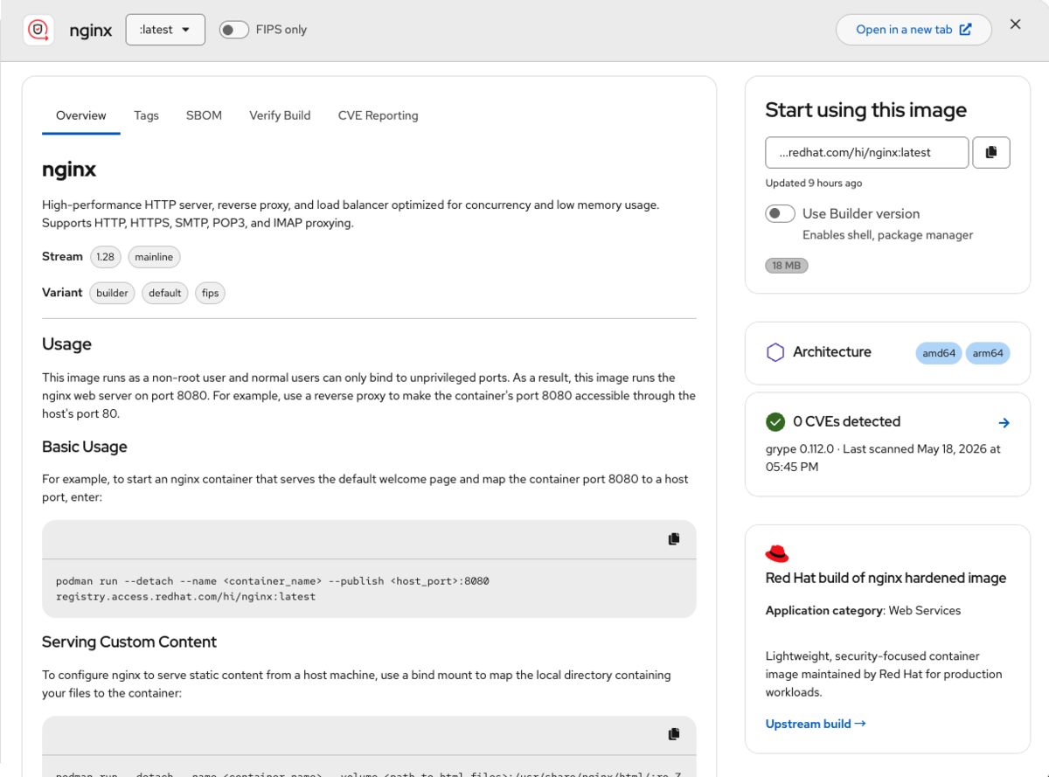The image size is (1049, 777).
Task: Click Enables shell, package manager text
Action: 887,235
